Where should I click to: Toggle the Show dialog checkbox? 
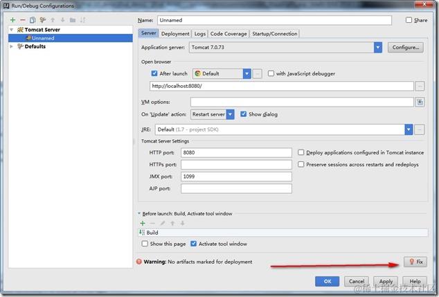(x=243, y=114)
